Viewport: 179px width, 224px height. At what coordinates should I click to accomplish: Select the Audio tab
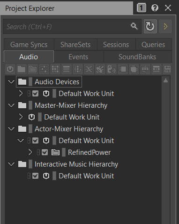click(x=29, y=56)
